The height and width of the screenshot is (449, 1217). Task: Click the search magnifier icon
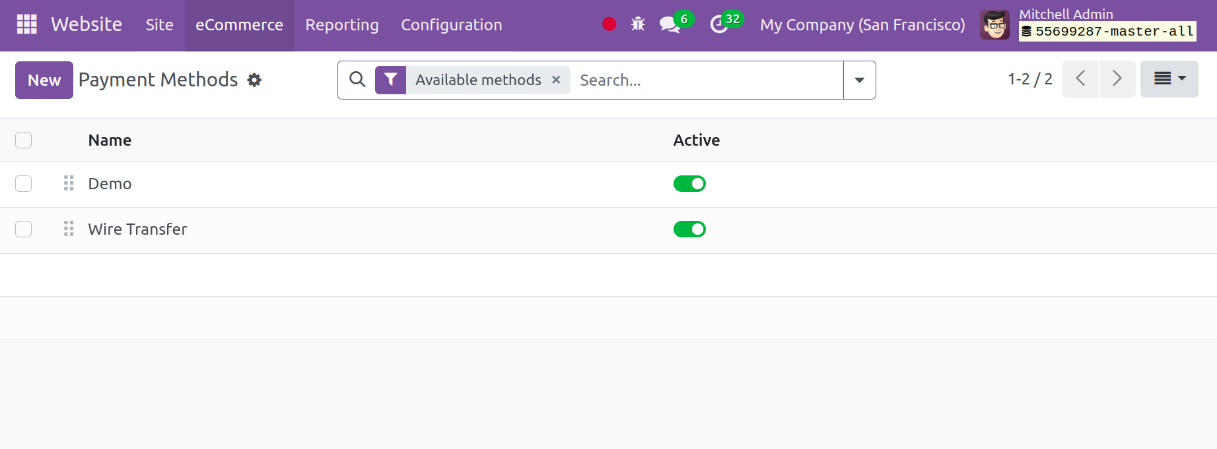357,80
